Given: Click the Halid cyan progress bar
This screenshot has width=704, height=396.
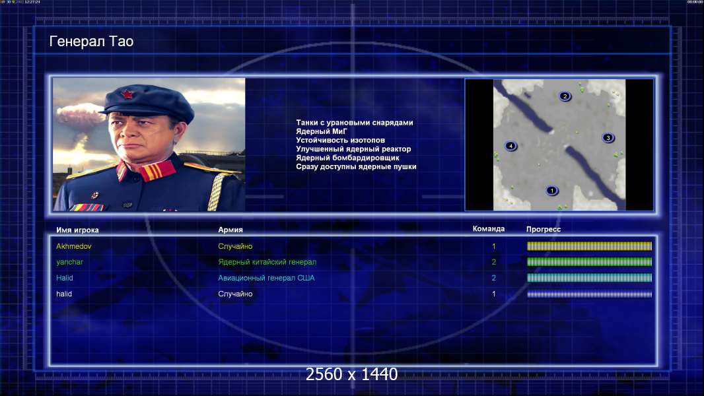Looking at the screenshot, I should pyautogui.click(x=589, y=278).
